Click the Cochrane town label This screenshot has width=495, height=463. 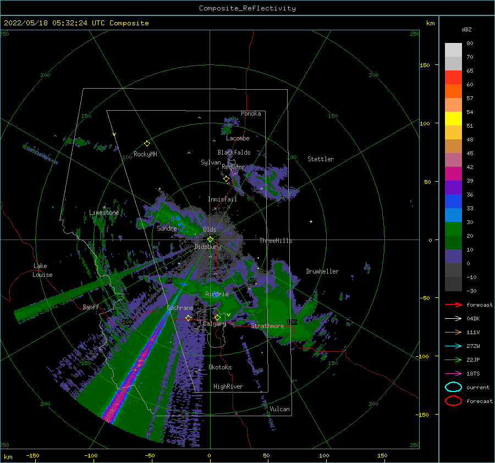tap(180, 308)
